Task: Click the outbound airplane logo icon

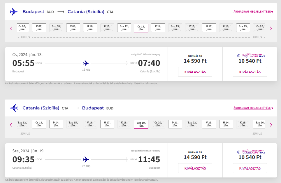Action: click(14, 12)
